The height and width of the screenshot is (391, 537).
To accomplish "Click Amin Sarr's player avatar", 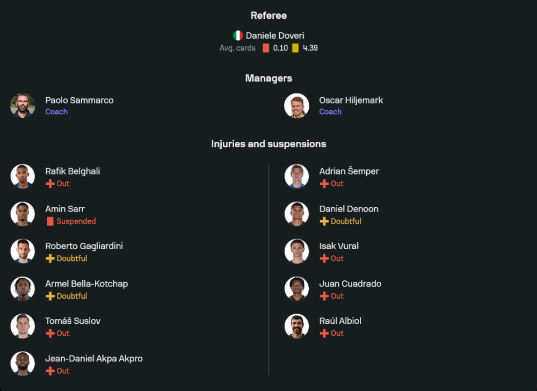I will 23,214.
